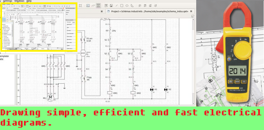This screenshot has width=264, height=130.
Task: Click the S5 switch label
Action: click(130, 69)
